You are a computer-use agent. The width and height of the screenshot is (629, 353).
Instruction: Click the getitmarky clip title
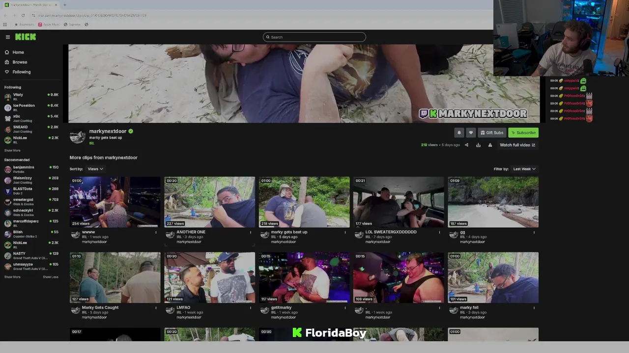click(x=281, y=307)
